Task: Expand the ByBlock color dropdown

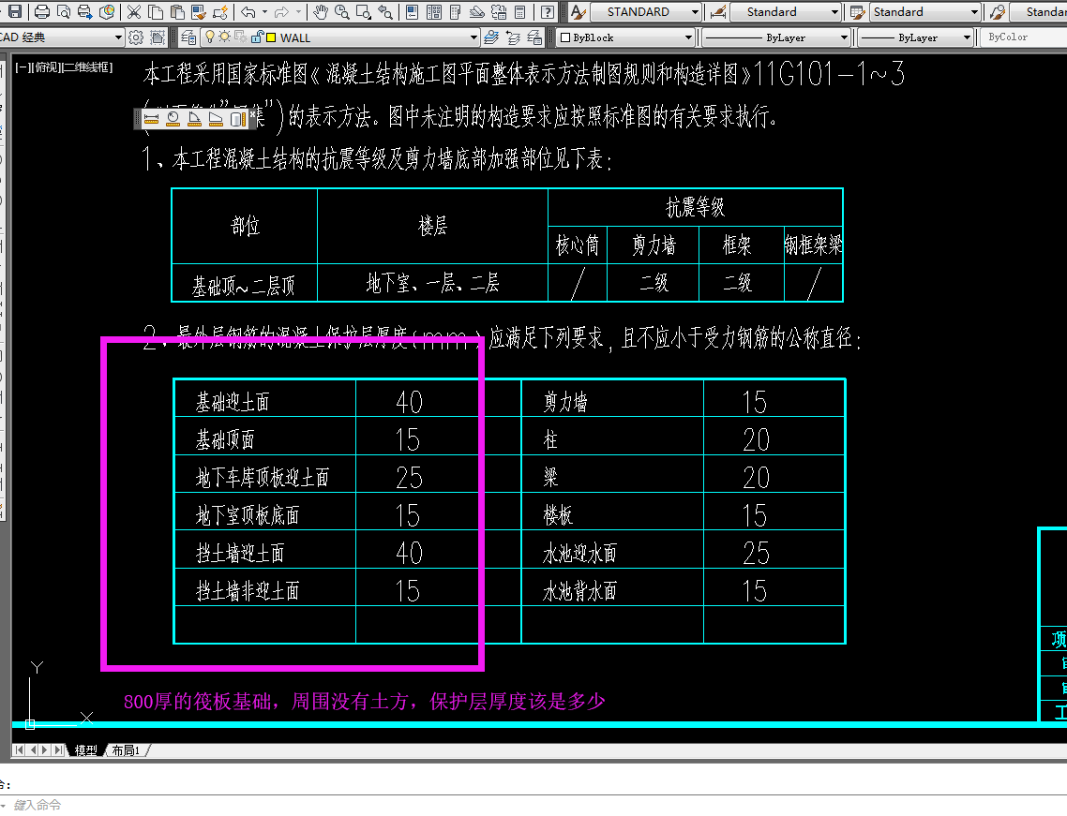Action: (x=688, y=37)
